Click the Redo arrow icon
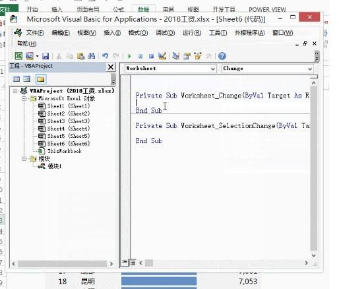This screenshot has height=289, width=339. (116, 56)
